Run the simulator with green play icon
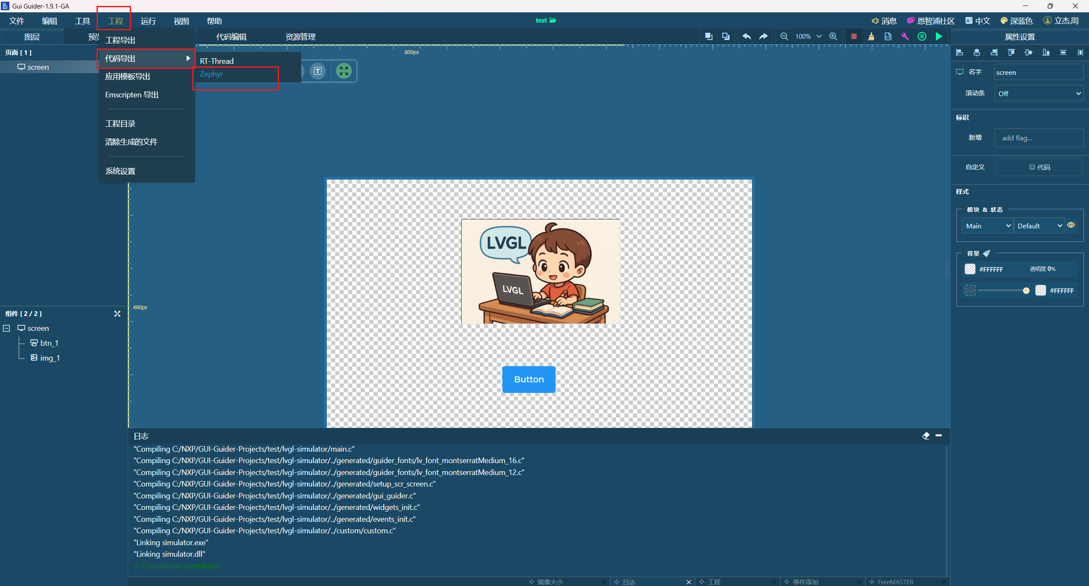The width and height of the screenshot is (1089, 586). coord(939,37)
